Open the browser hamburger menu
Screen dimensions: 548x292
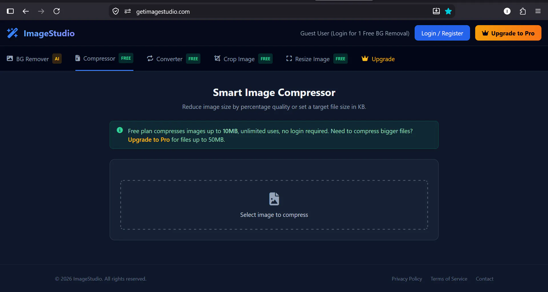pyautogui.click(x=538, y=11)
